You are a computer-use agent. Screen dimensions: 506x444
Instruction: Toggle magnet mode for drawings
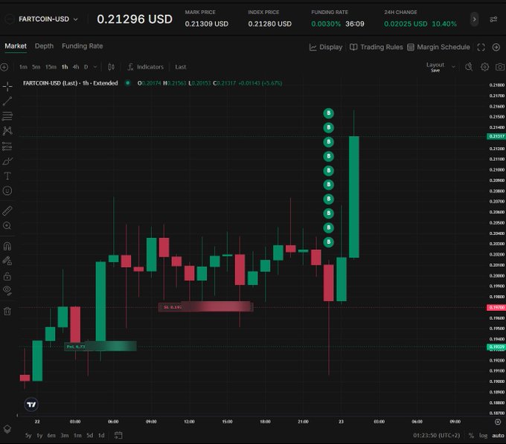7,246
